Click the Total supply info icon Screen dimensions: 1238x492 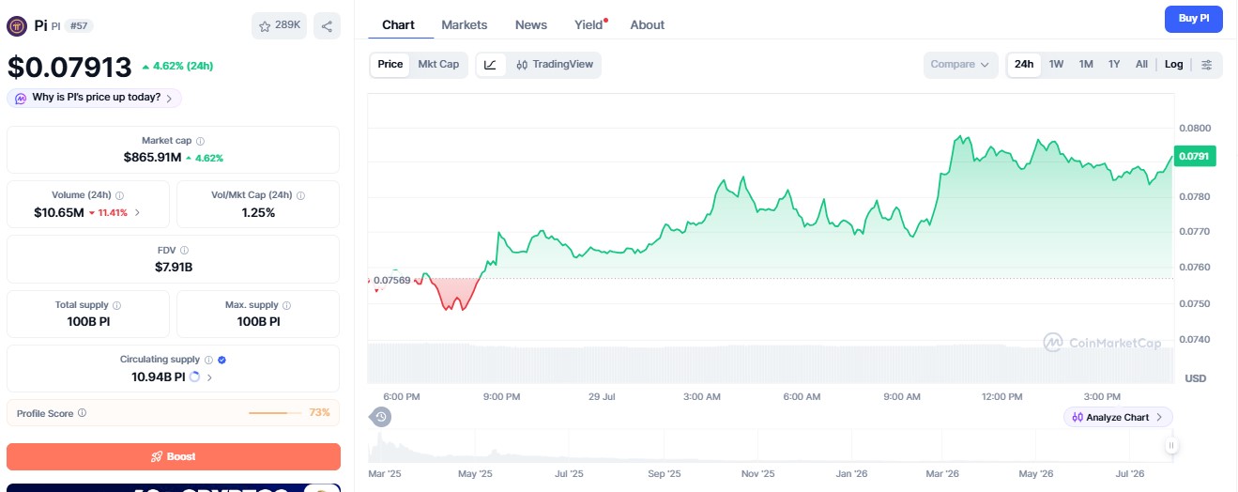coord(116,305)
